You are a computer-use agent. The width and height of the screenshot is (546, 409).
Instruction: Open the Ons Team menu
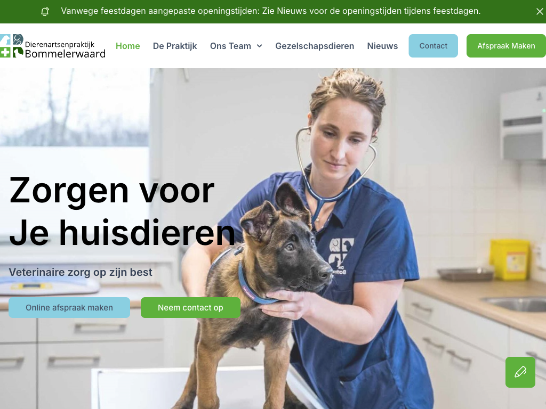point(230,46)
